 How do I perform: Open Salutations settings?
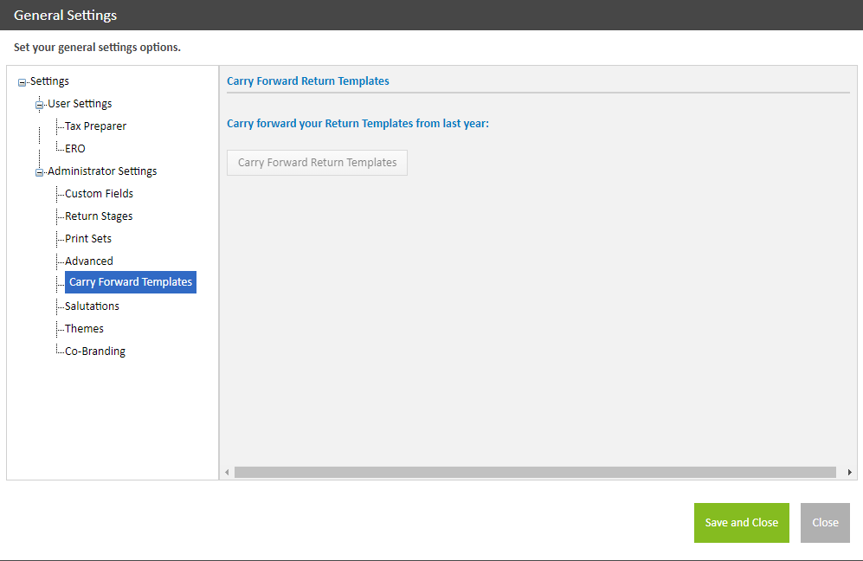92,306
